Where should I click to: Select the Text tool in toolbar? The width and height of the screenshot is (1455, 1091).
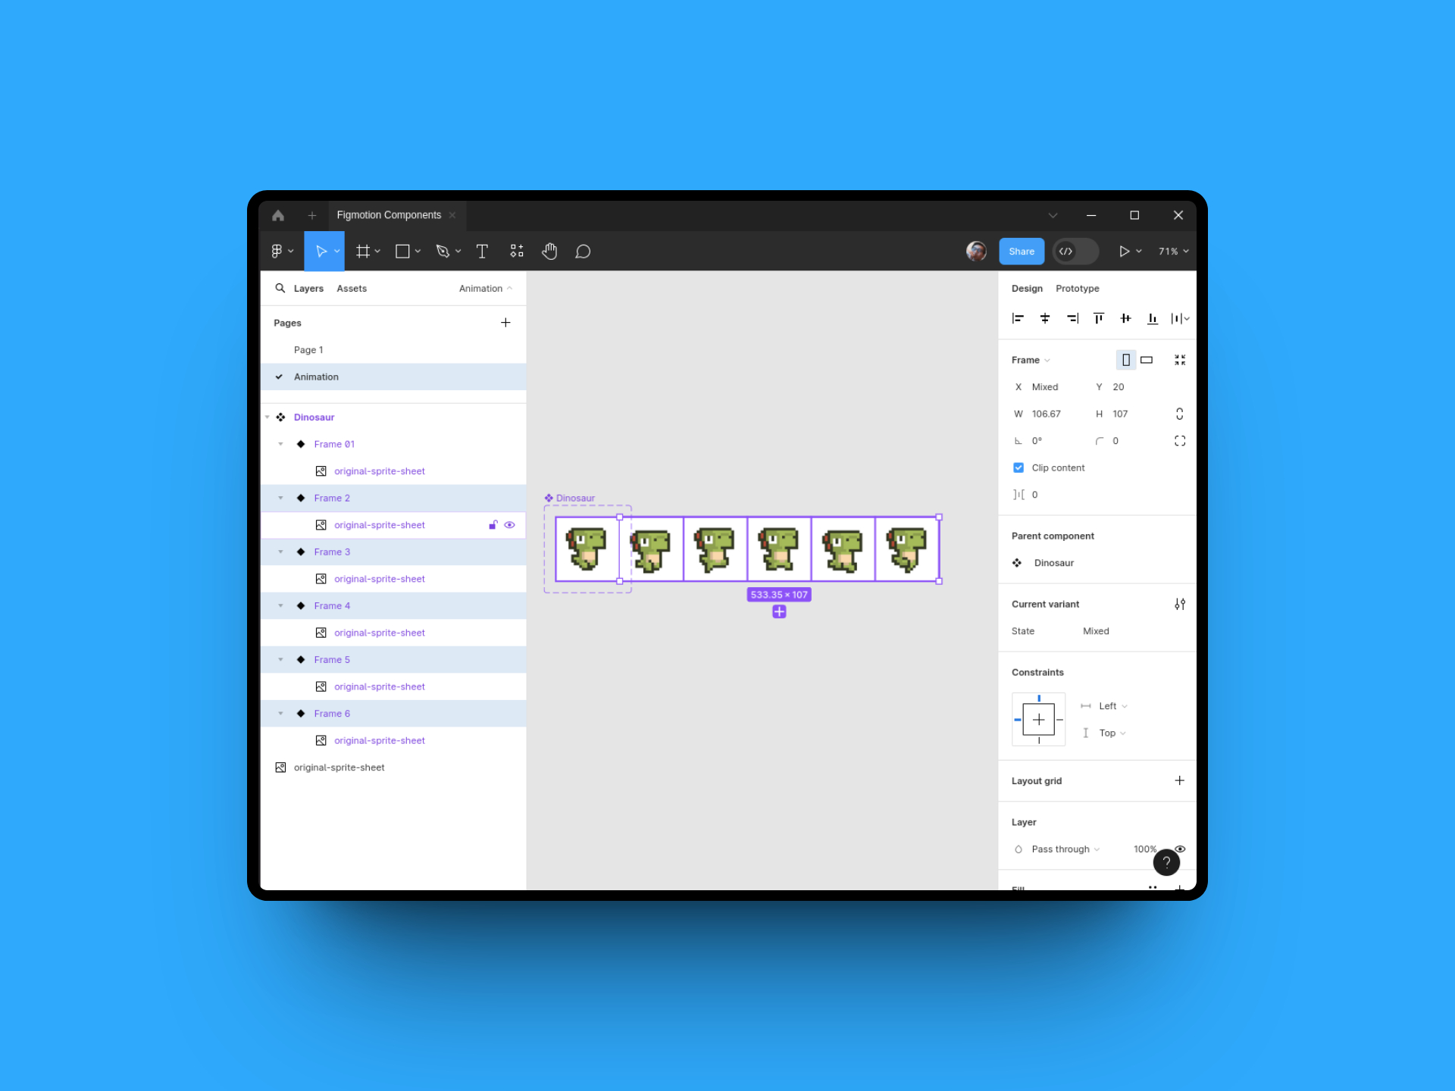pos(482,251)
